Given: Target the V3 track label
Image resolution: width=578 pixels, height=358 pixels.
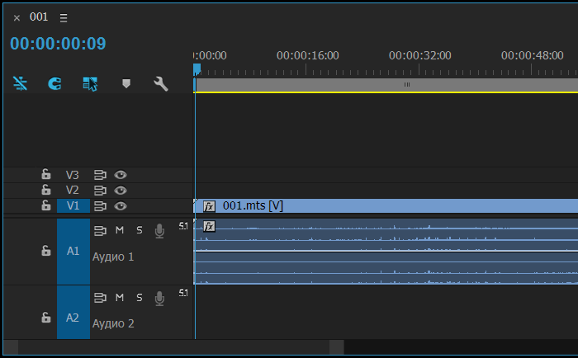Looking at the screenshot, I should (73, 175).
